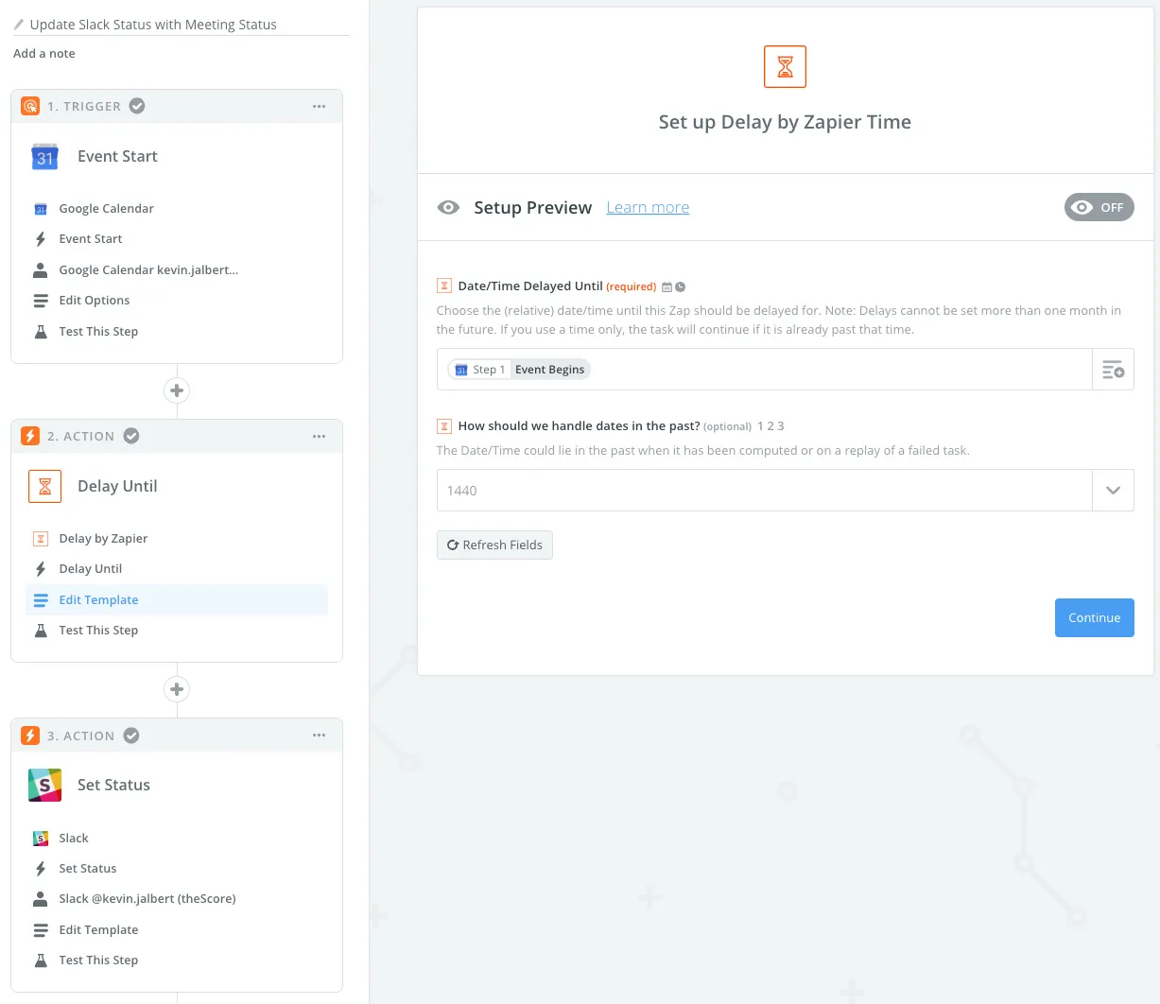Toggle the Setup Preview OFF switch
This screenshot has height=1004, width=1160.
coord(1099,208)
